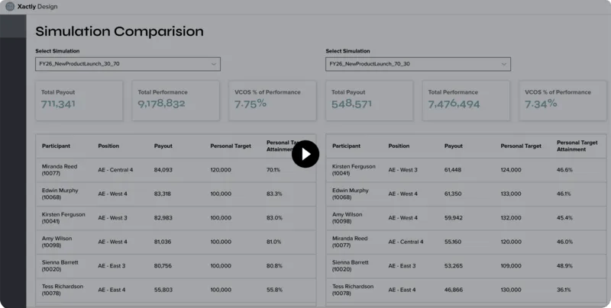Click VCOS 7.34% of Performance card

coord(563,101)
